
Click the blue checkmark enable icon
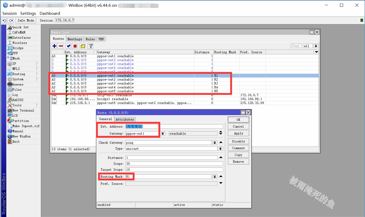coord(68,46)
